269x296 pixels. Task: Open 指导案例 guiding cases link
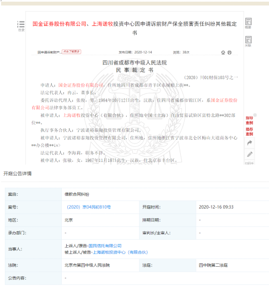[249, 120]
